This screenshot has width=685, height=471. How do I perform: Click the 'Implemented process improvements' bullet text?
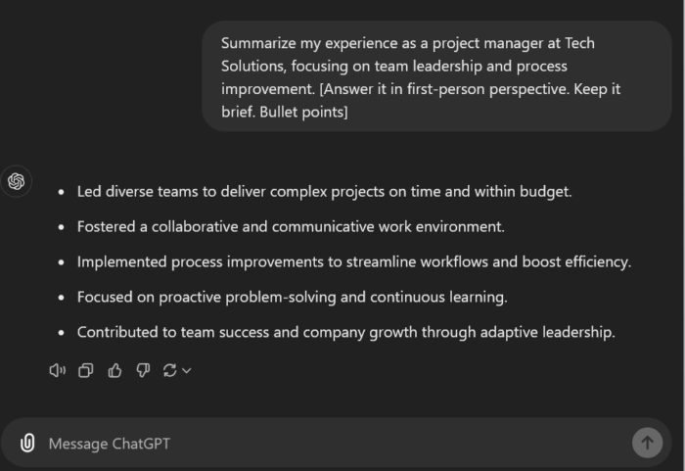[353, 261]
